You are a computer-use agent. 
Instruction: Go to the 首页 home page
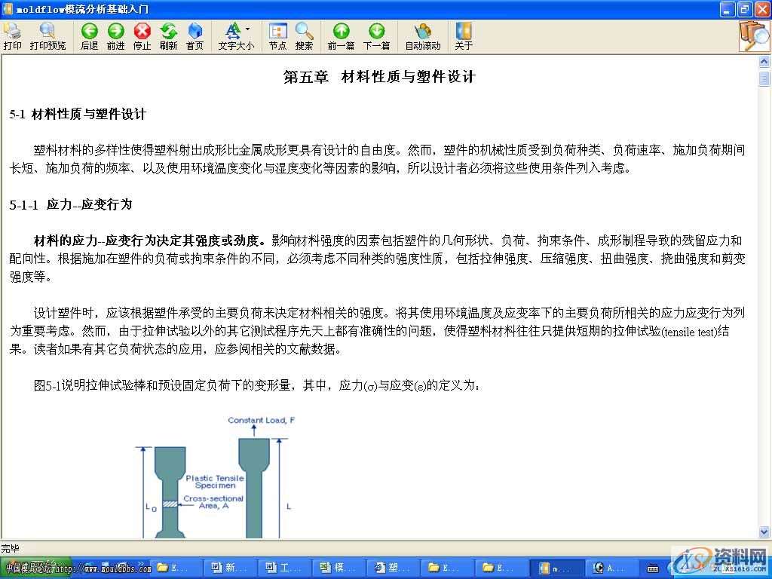tap(195, 35)
